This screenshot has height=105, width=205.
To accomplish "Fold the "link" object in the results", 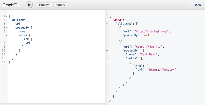I will coord(107,66).
